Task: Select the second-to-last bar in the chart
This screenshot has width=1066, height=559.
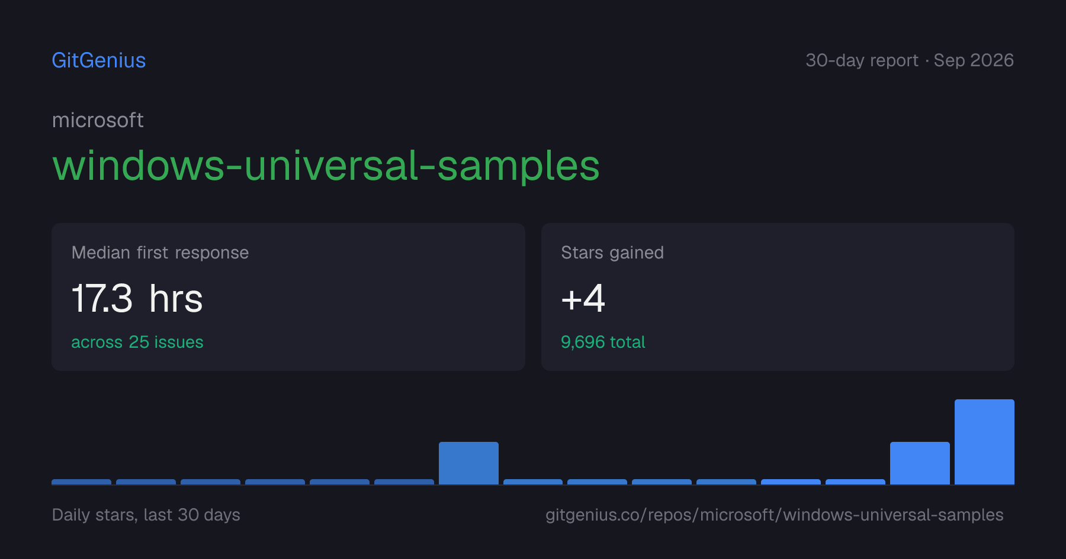Action: pos(920,463)
